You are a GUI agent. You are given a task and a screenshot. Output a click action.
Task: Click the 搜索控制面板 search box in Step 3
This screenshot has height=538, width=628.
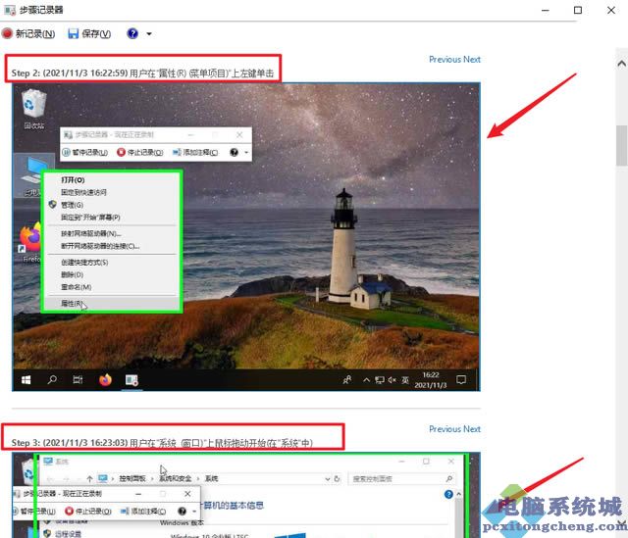401,479
